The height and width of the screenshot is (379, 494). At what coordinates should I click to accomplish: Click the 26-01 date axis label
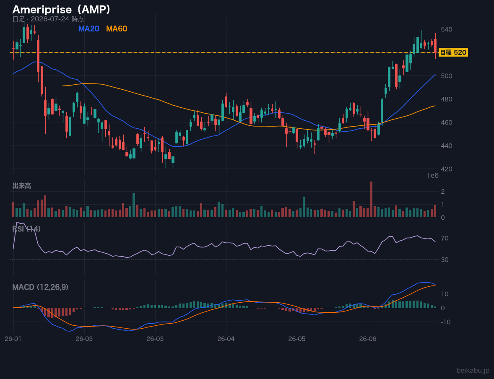pos(13,339)
